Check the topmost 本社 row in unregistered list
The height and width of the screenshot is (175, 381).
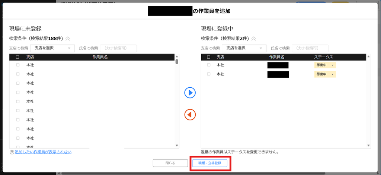pos(18,65)
